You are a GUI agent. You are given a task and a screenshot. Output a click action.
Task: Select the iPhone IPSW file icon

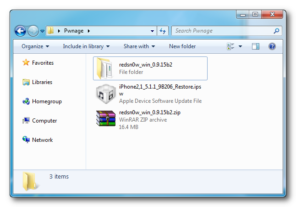106,94
